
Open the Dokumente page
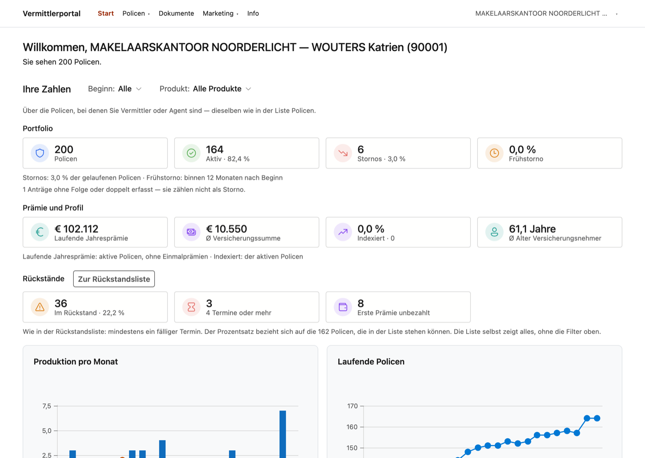pyautogui.click(x=176, y=13)
